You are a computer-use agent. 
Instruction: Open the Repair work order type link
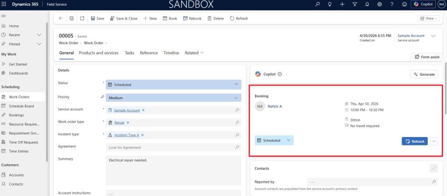(119, 123)
